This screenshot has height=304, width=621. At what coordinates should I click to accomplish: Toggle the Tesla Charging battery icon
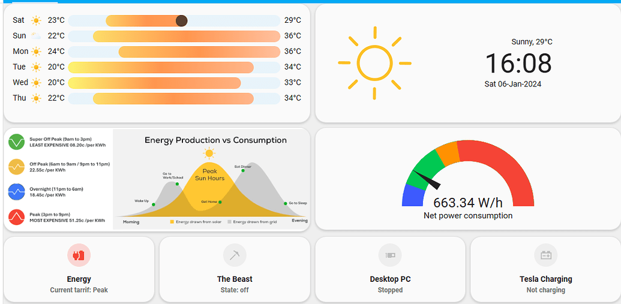[546, 255]
